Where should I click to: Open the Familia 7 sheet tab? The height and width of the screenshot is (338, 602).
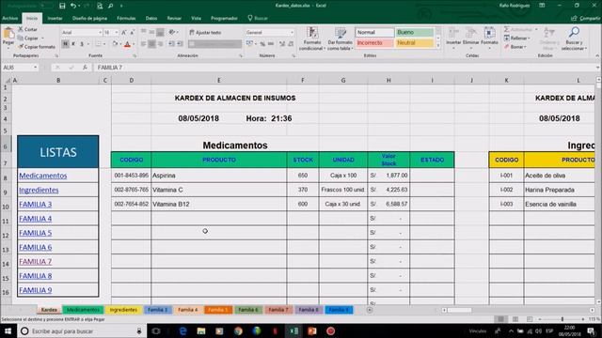coord(278,310)
